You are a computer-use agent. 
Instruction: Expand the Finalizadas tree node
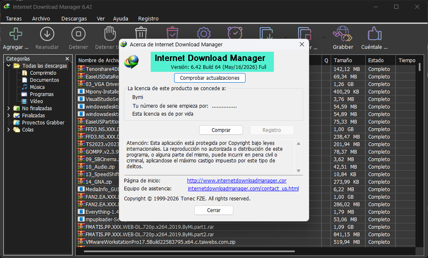pos(8,116)
